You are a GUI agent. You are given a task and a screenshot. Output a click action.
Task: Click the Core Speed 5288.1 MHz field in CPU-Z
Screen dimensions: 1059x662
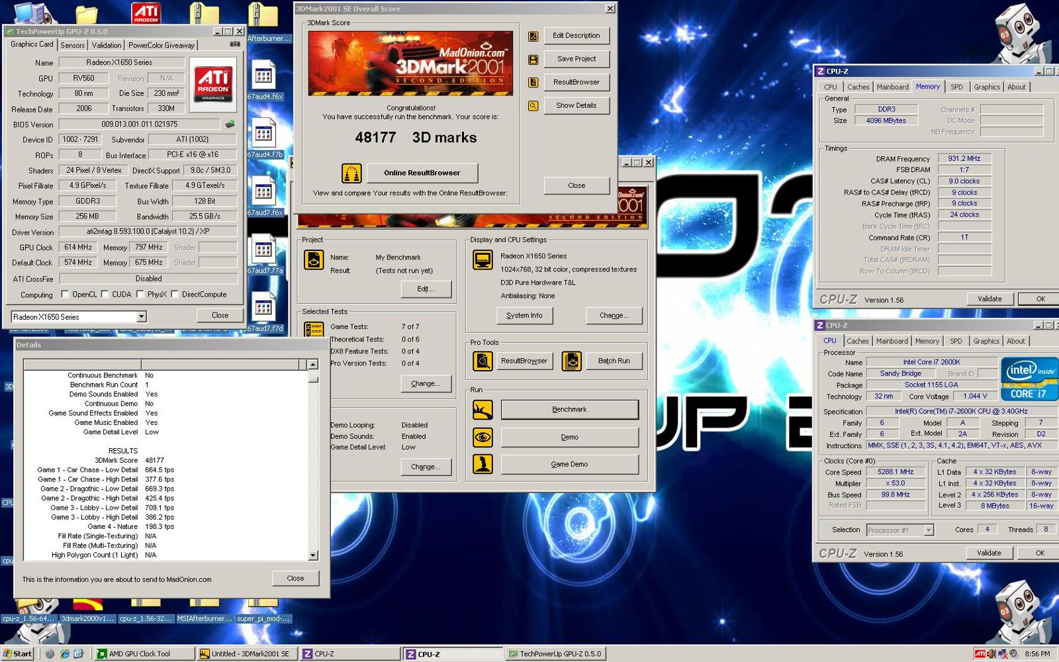pyautogui.click(x=896, y=472)
